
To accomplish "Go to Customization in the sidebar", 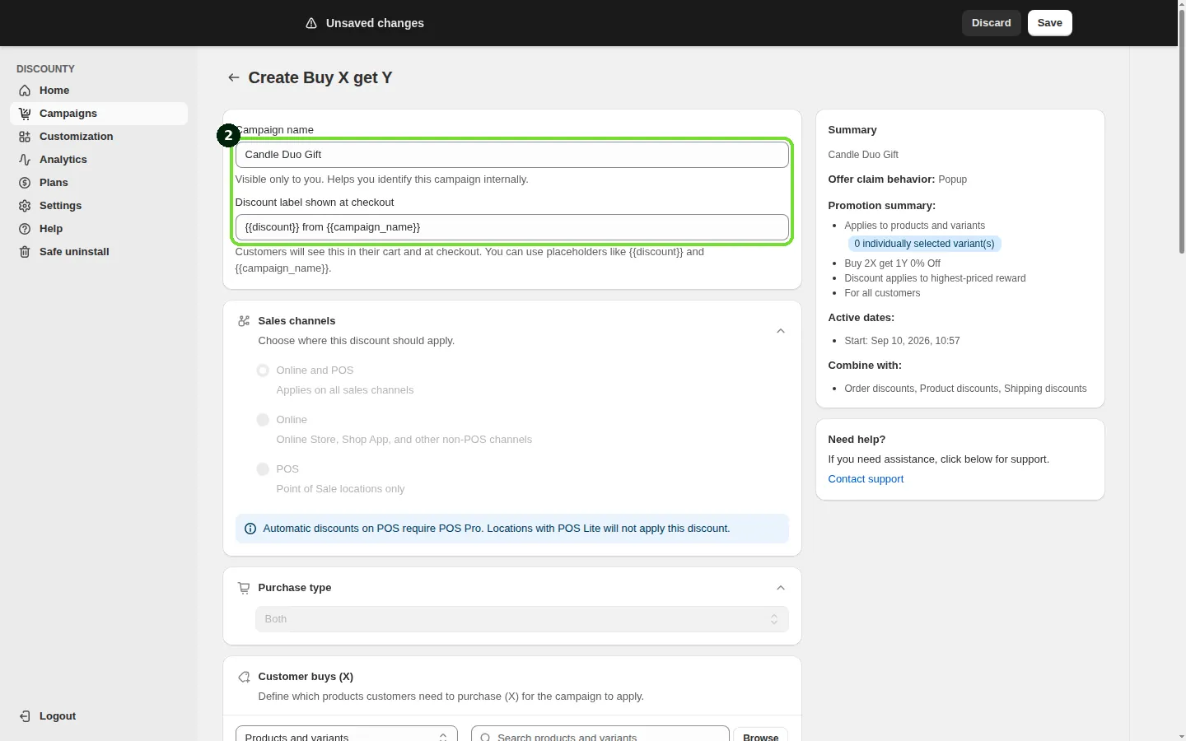I will [99, 137].
